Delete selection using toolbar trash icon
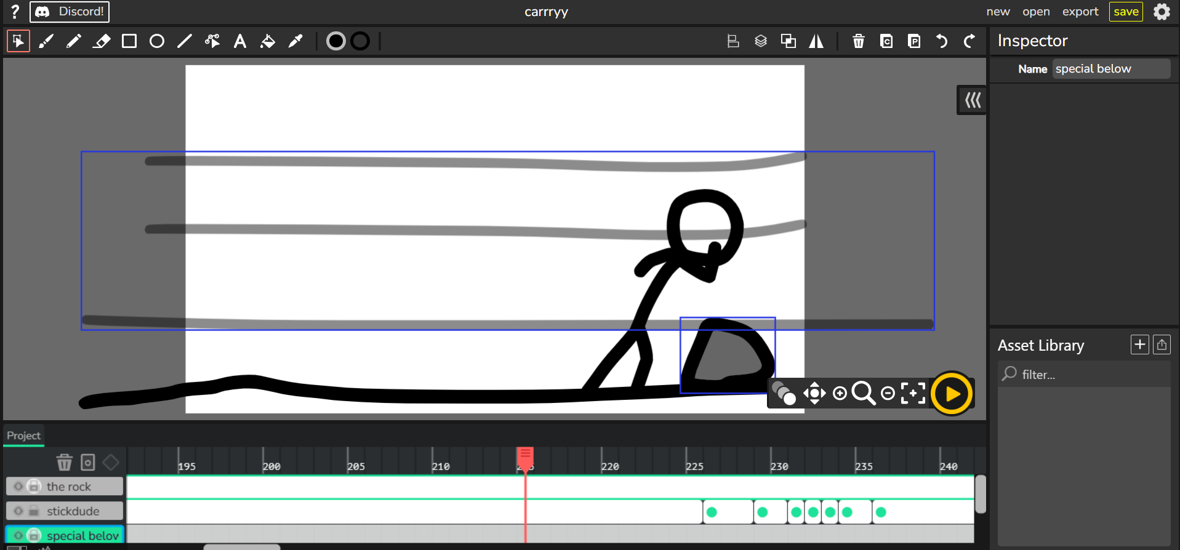 click(858, 41)
